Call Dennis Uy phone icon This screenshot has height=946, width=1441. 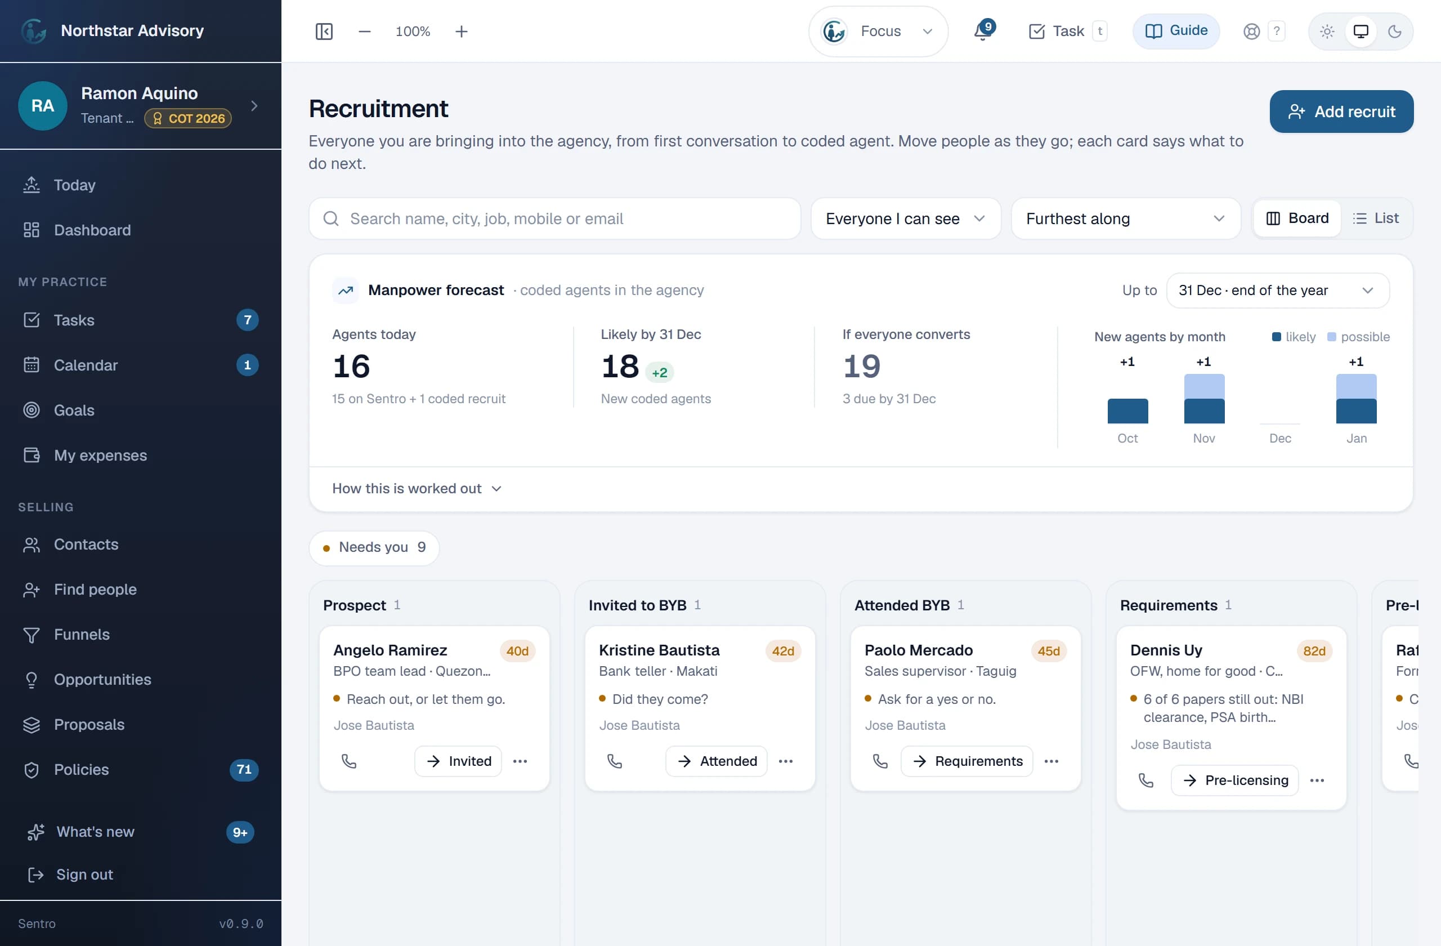(x=1146, y=780)
